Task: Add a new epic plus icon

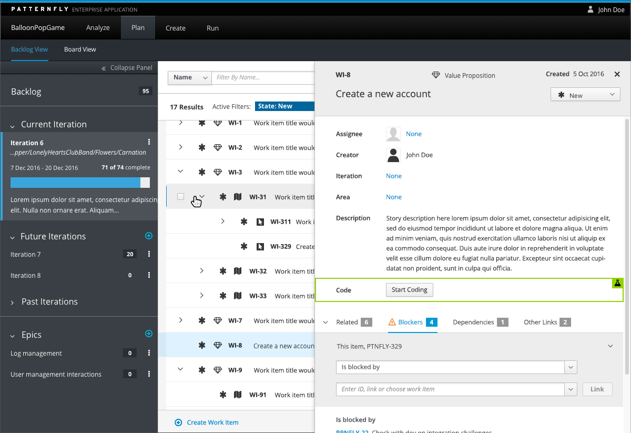Action: [x=149, y=334]
